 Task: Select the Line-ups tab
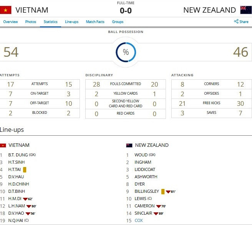point(72,22)
